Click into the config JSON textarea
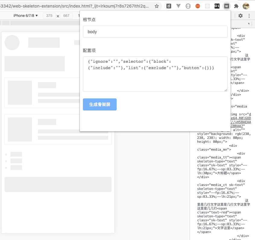 tap(155, 74)
